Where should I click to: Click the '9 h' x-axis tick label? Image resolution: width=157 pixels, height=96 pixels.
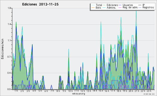click(64, 91)
